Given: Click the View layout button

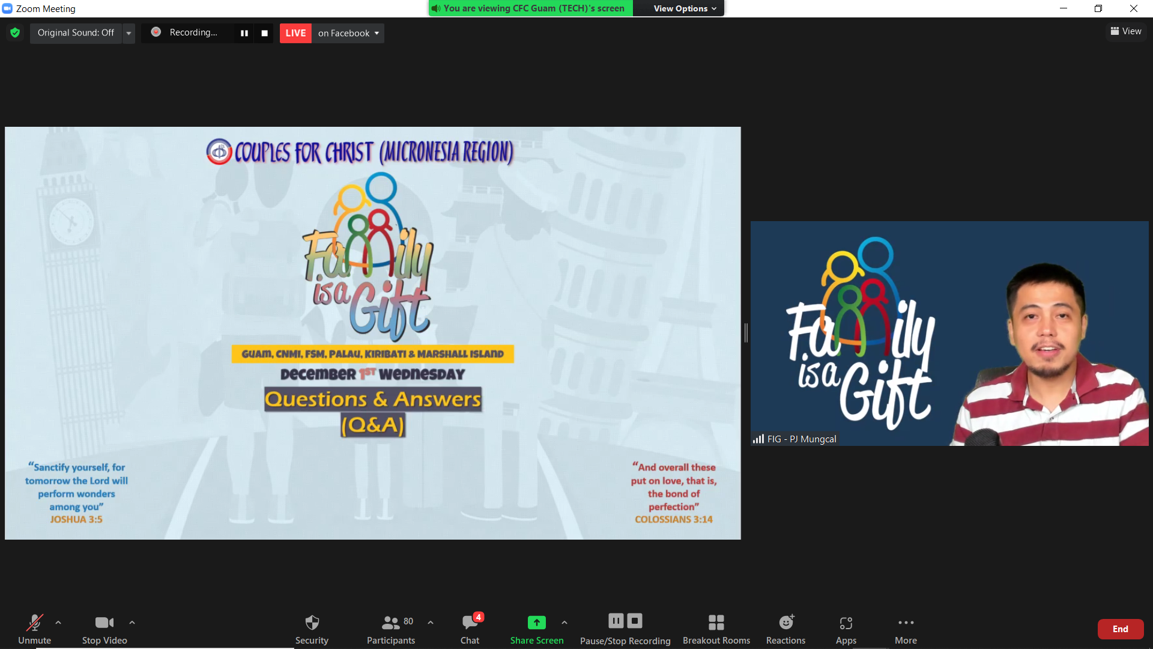Looking at the screenshot, I should click(x=1126, y=31).
